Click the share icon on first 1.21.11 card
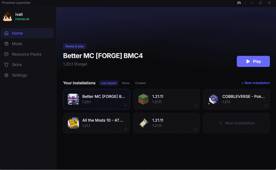The image size is (276, 170). point(196,105)
